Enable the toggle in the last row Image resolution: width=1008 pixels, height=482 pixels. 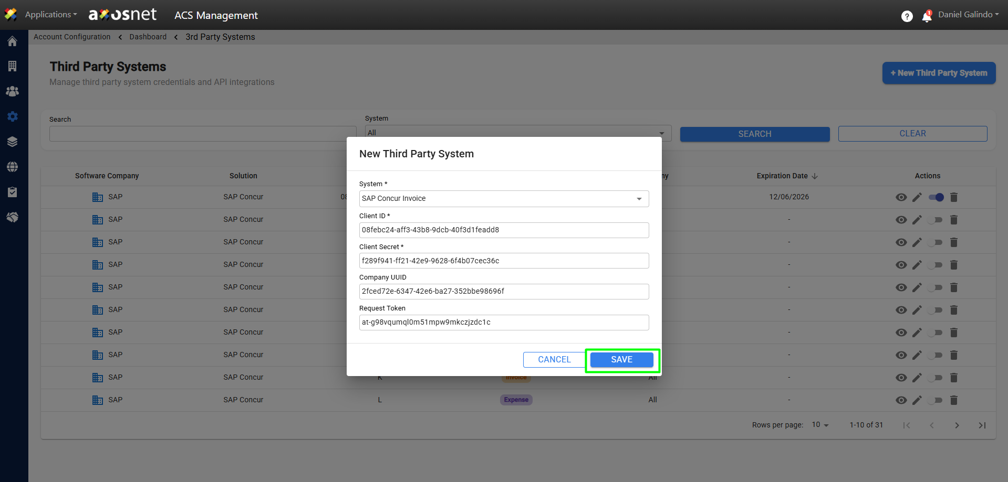[x=936, y=400]
